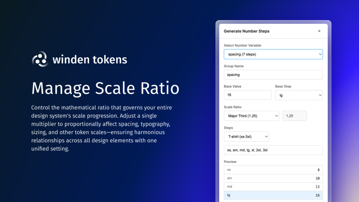The height and width of the screenshot is (202, 359).
Task: Edit the Group Name field 'spacing'
Action: (273, 75)
